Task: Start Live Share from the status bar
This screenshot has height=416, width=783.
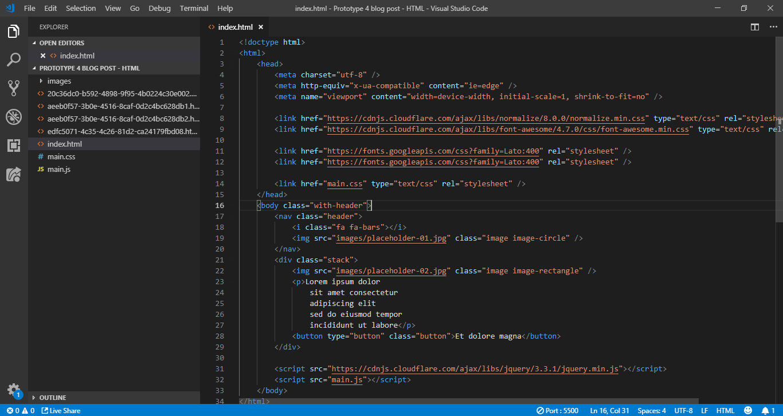Action: (x=61, y=410)
